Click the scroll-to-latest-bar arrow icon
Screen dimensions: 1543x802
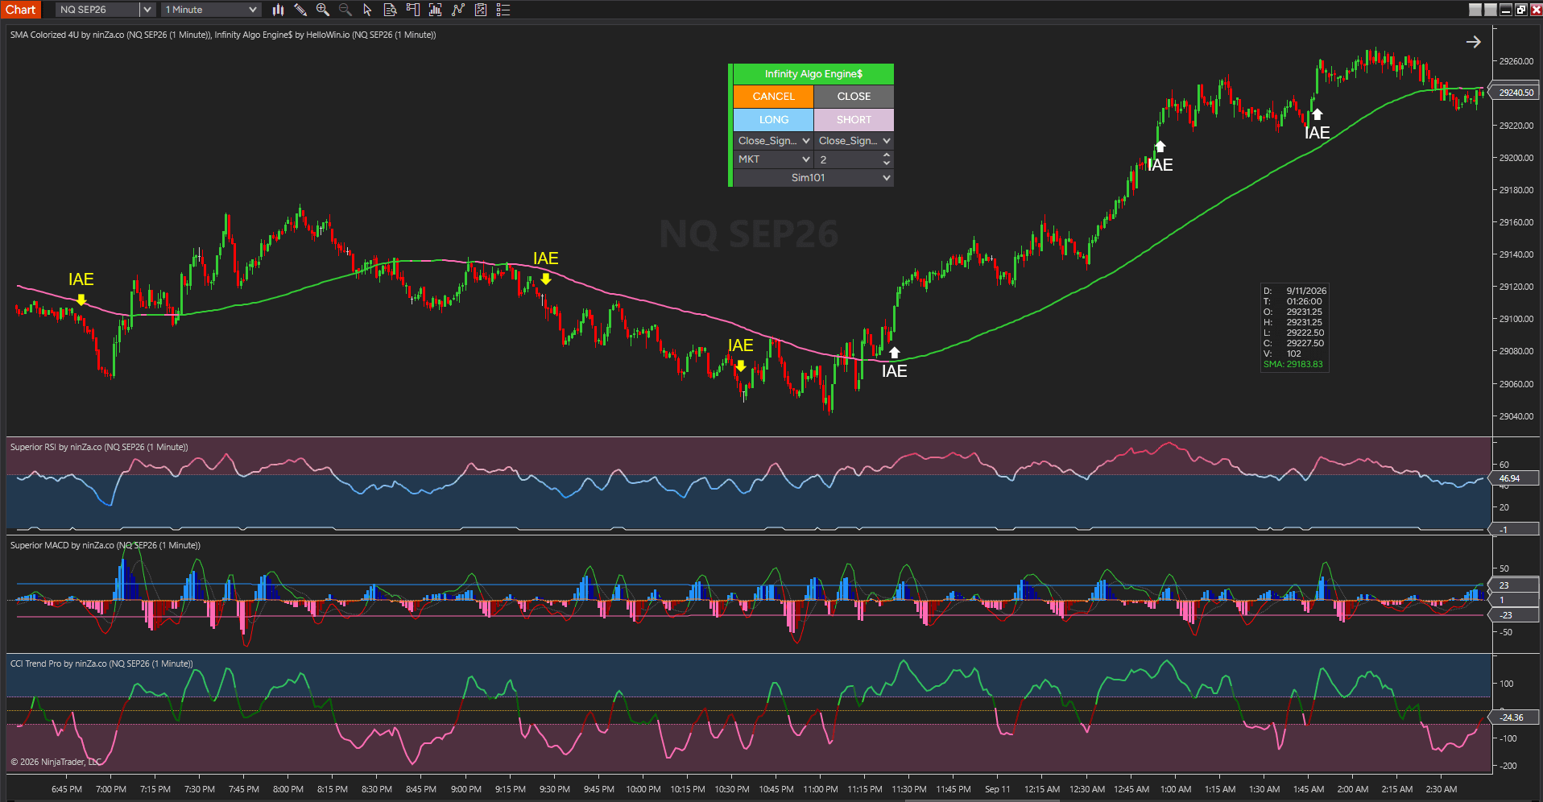click(1473, 42)
